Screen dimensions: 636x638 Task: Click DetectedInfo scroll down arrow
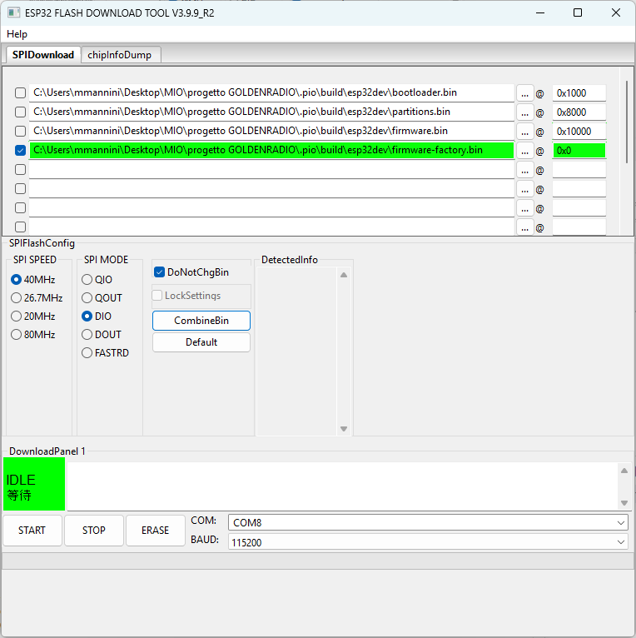[x=344, y=429]
